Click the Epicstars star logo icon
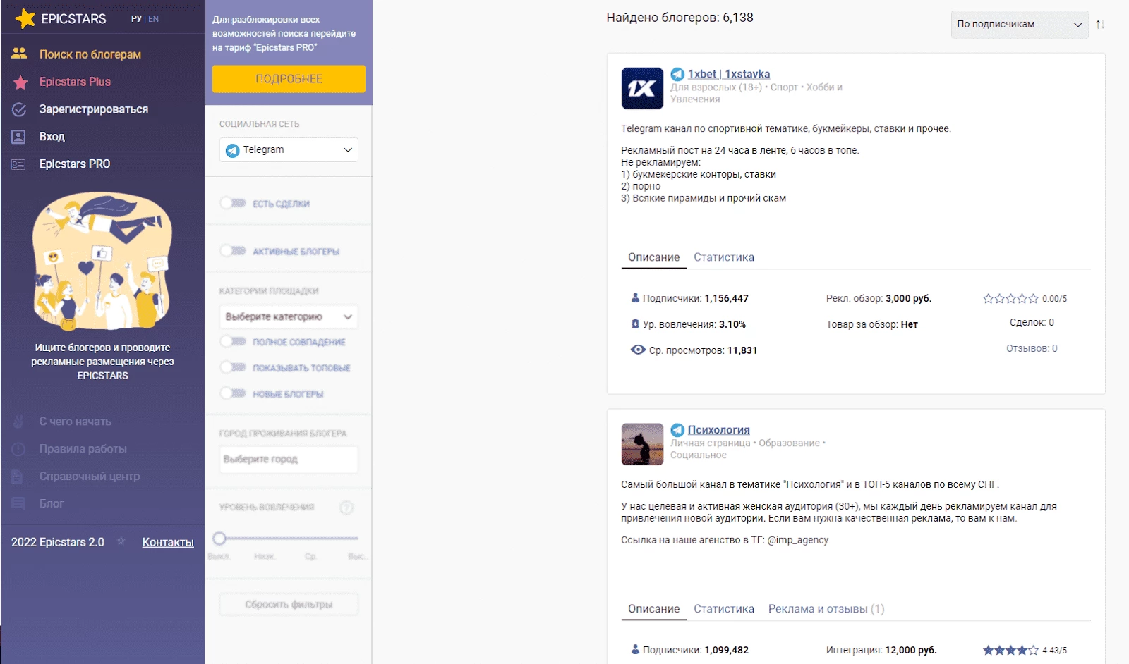The height and width of the screenshot is (664, 1129). point(25,18)
